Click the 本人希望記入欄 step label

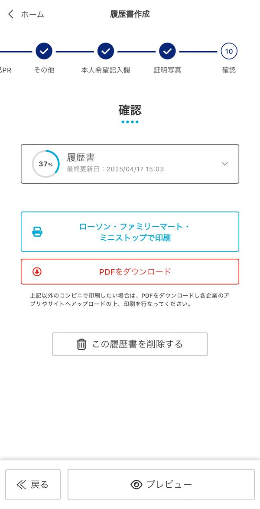tap(106, 70)
